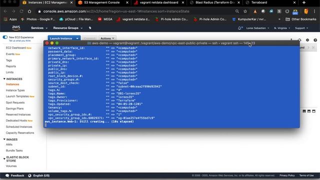Image resolution: width=320 pixels, height=180 pixels.
Task: Open the Services dropdown
Action: pos(39,28)
